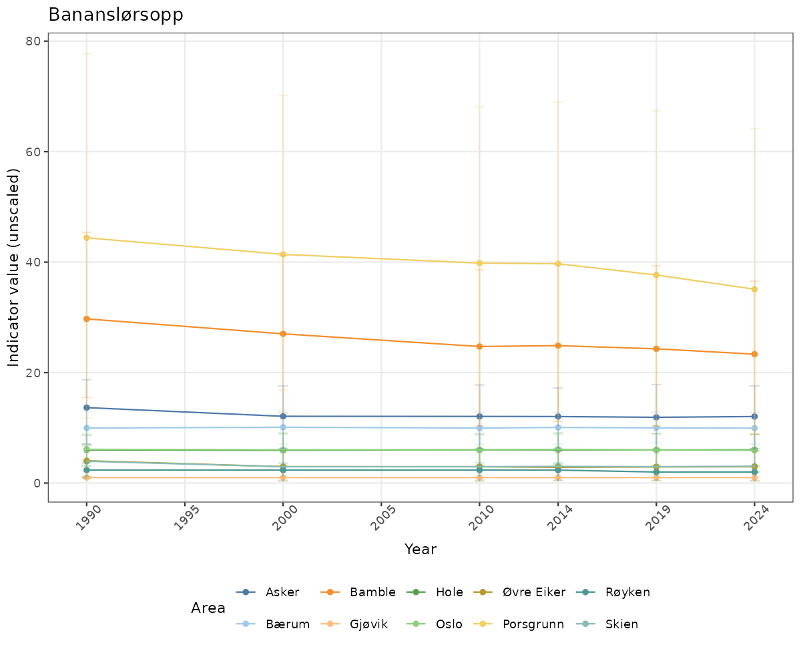Click the Year x-axis title

421,550
